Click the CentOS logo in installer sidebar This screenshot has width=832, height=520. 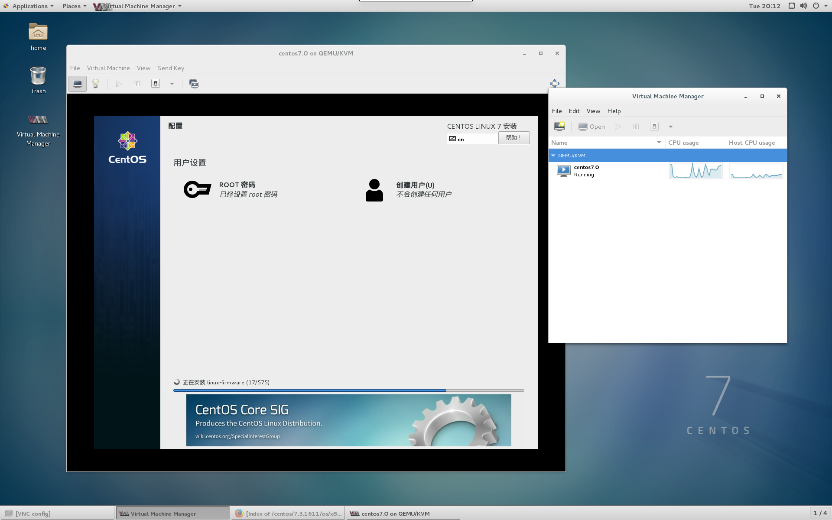point(127,147)
